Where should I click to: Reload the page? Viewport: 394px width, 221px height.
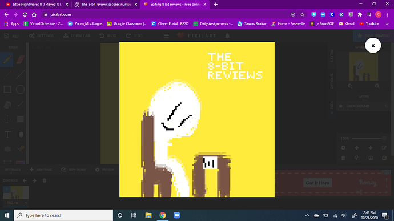pyautogui.click(x=25, y=15)
